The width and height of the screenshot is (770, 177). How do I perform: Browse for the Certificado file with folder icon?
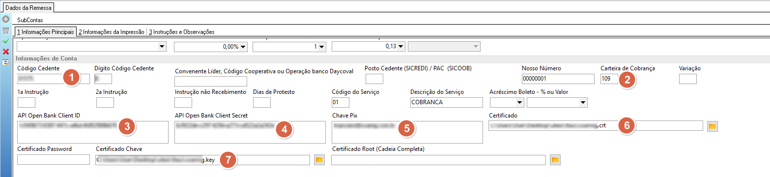tap(713, 126)
